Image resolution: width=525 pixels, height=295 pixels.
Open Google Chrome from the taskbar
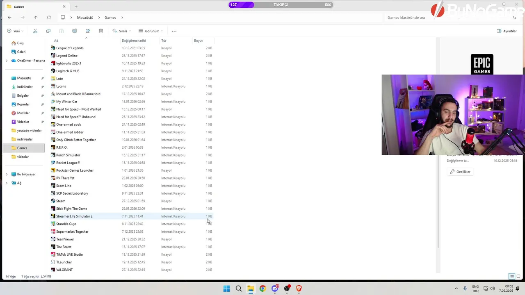click(x=262, y=288)
